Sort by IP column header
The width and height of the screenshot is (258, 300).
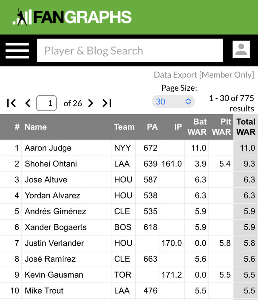tap(178, 127)
